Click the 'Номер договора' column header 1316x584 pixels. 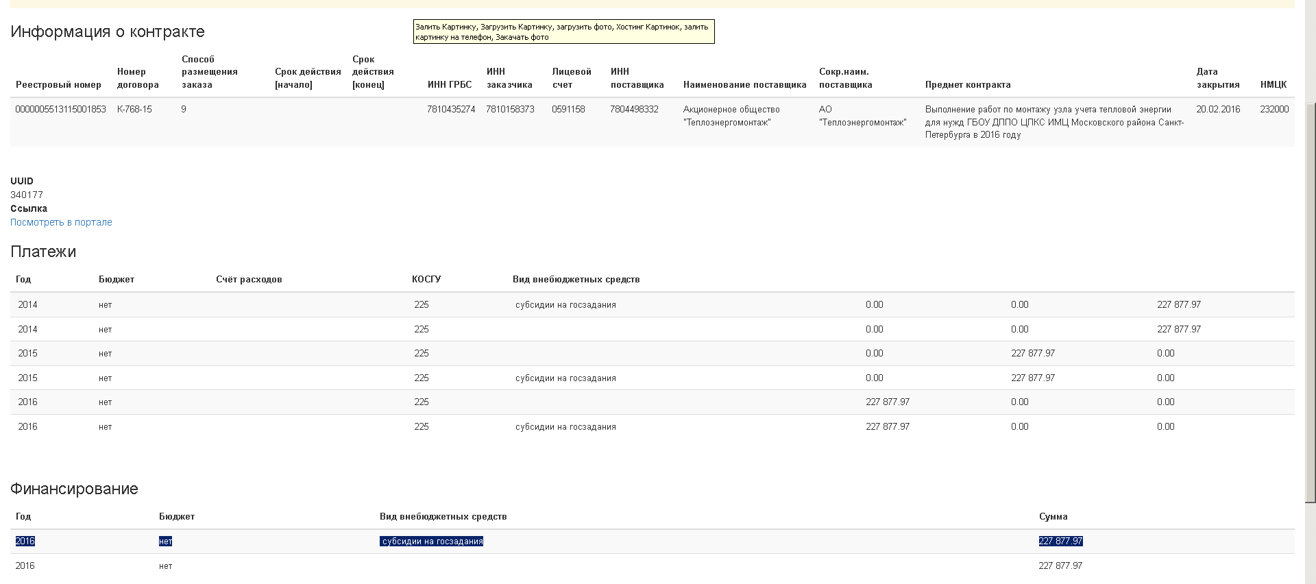click(x=138, y=78)
